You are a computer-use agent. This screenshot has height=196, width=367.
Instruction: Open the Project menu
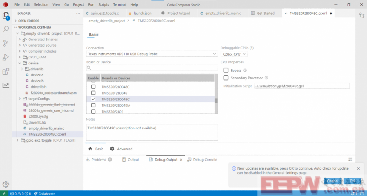79,5
